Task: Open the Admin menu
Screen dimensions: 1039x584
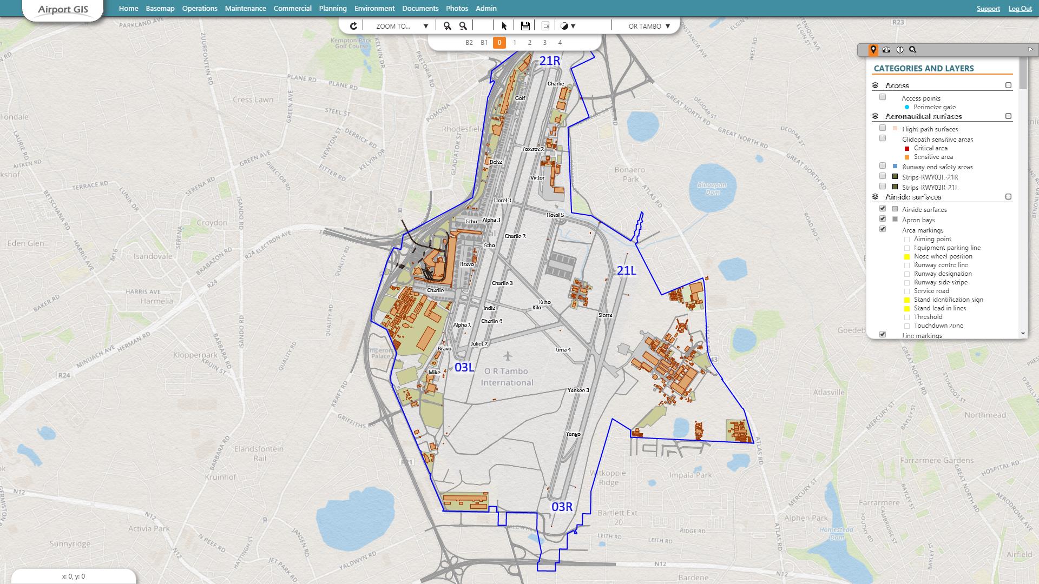Action: pyautogui.click(x=486, y=9)
